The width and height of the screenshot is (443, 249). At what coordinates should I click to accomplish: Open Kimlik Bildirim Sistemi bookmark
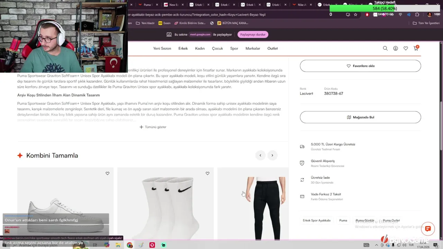(190, 23)
